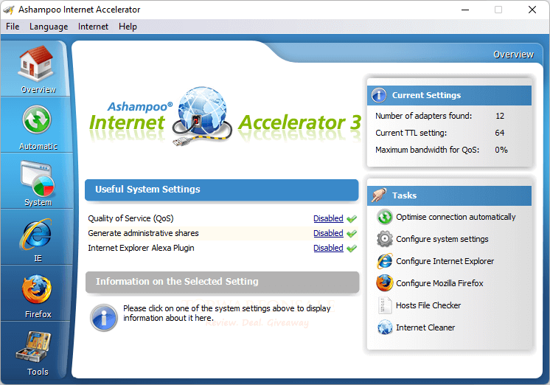The width and height of the screenshot is (550, 385).
Task: Launch Internet Cleaner task
Action: pyautogui.click(x=425, y=327)
